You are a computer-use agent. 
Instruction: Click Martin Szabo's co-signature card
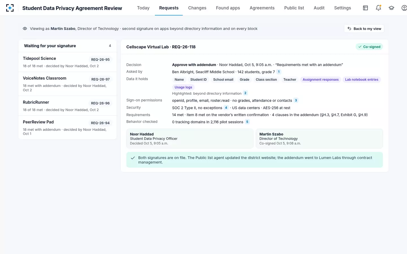(x=319, y=139)
